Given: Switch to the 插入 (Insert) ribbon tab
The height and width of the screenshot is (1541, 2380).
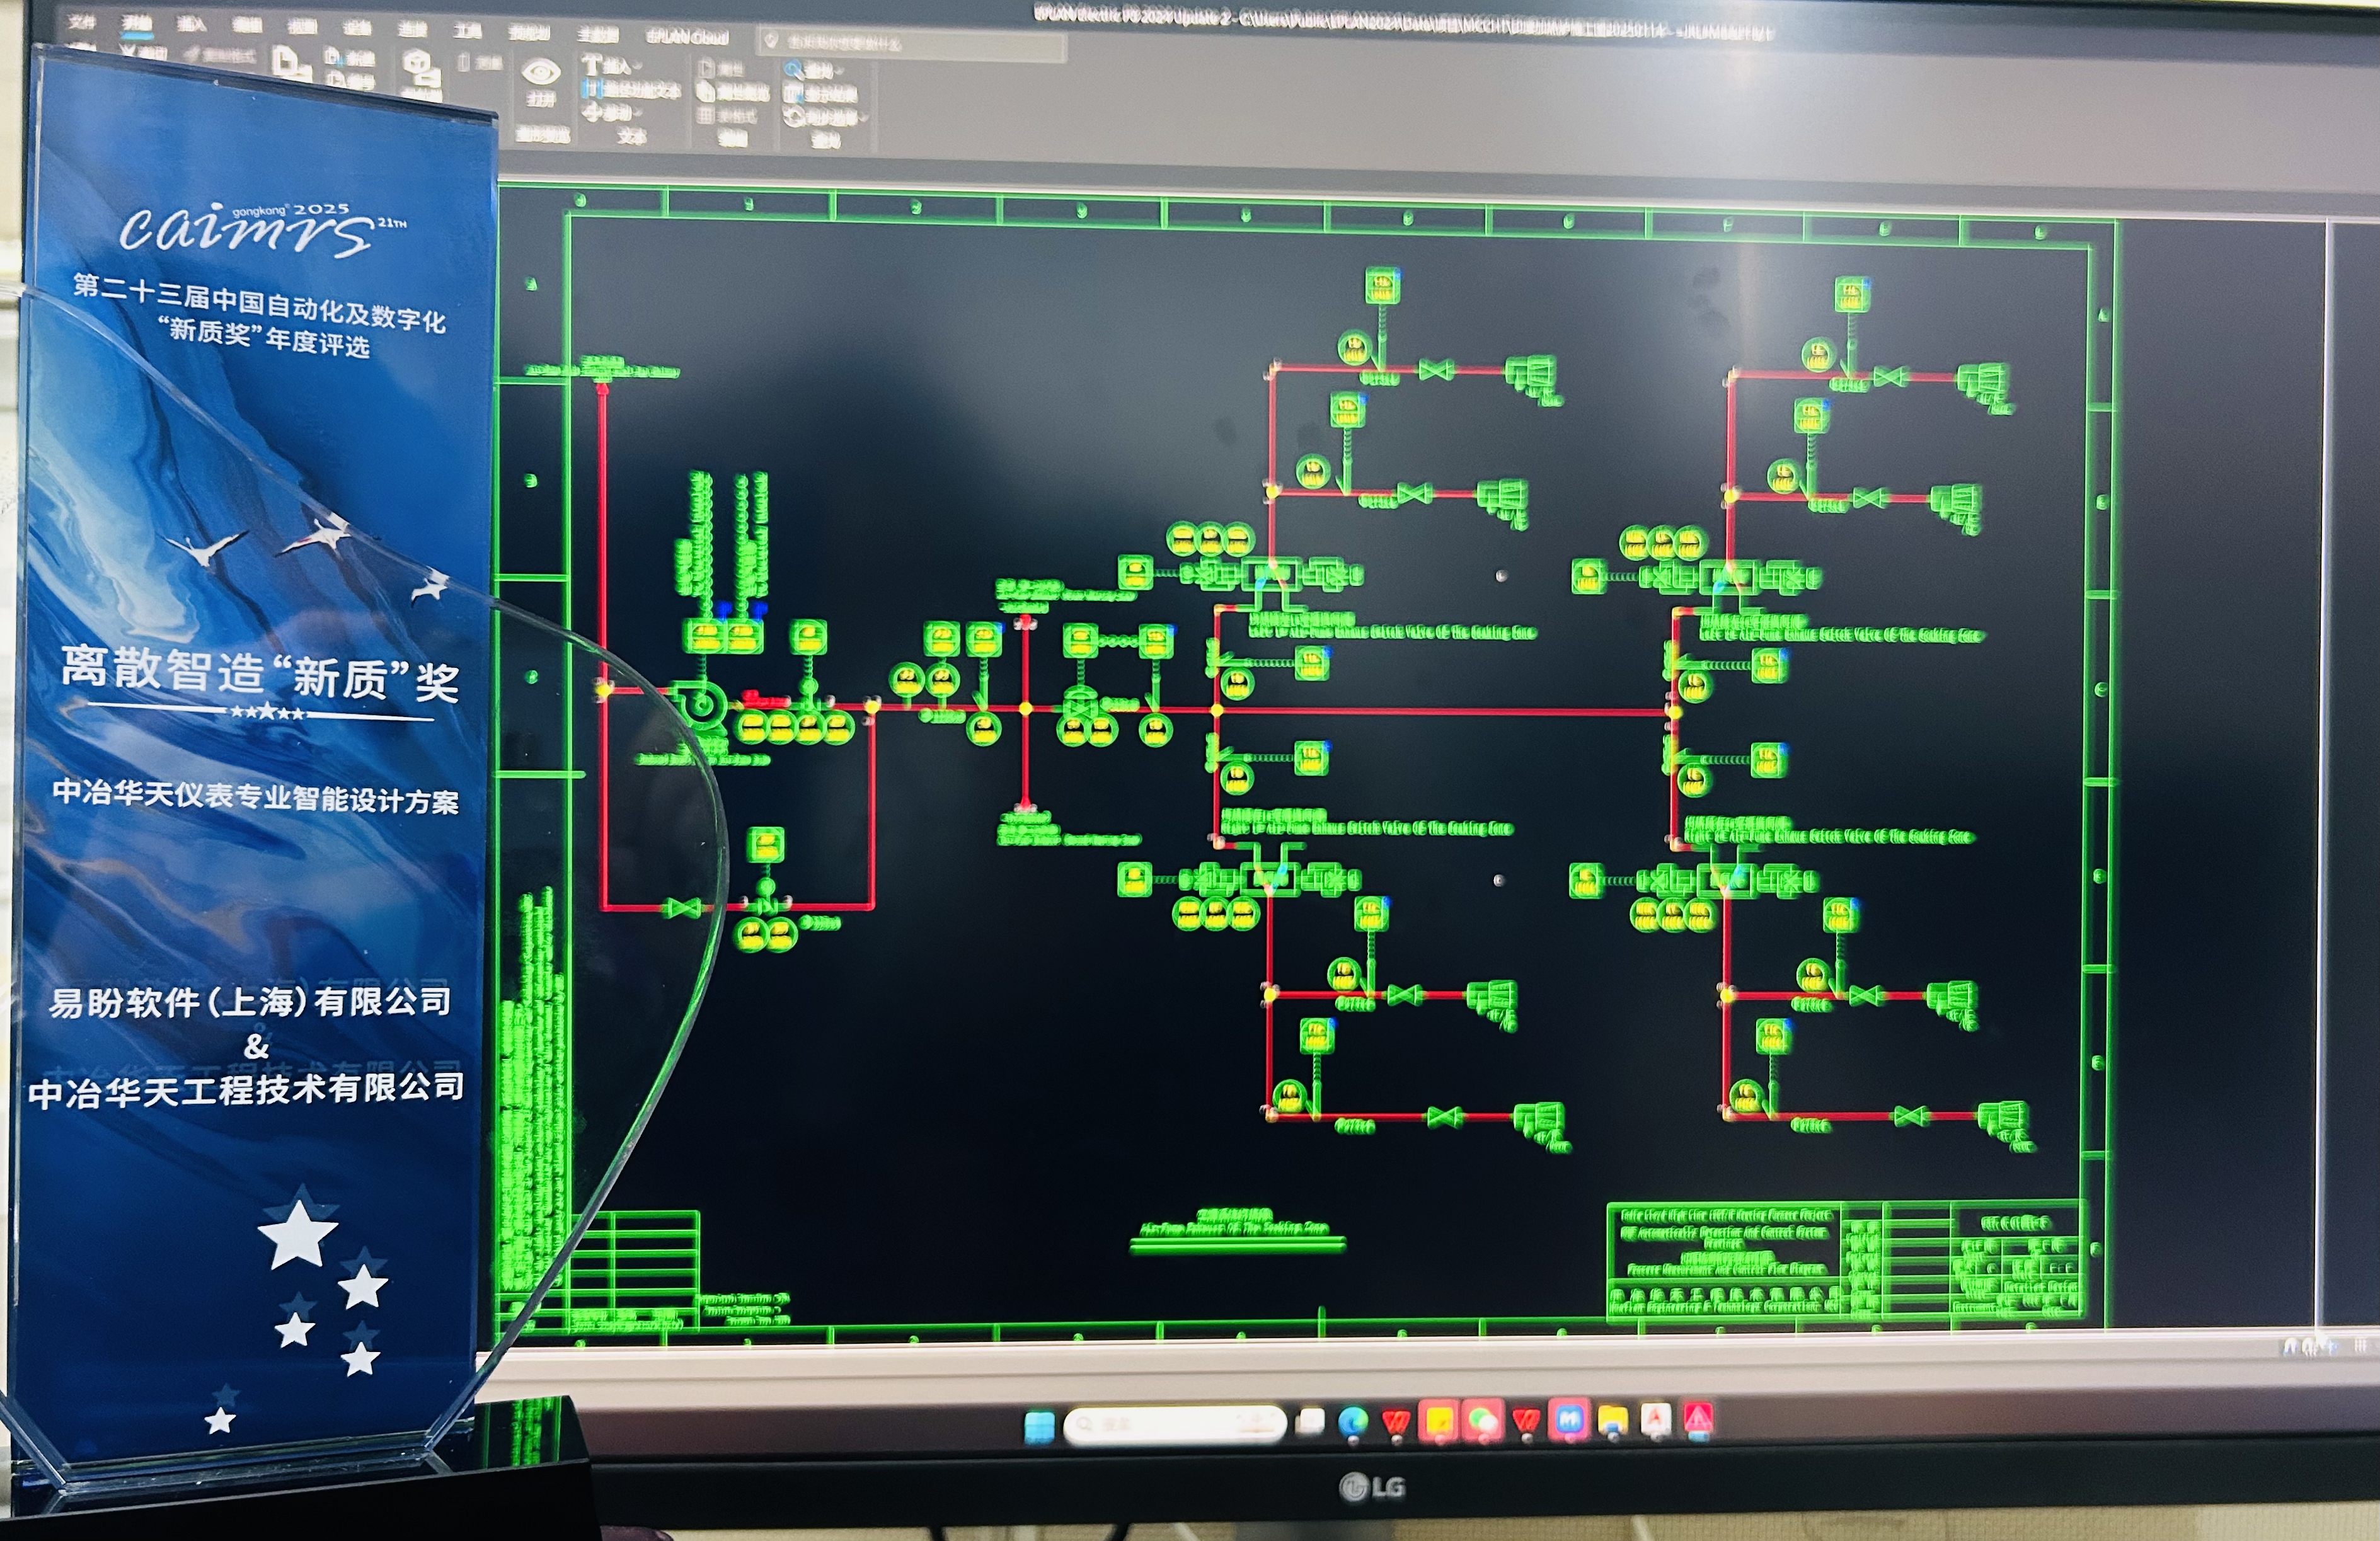Looking at the screenshot, I should point(191,24).
